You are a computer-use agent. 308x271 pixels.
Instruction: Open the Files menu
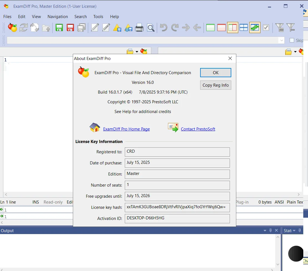7,17
